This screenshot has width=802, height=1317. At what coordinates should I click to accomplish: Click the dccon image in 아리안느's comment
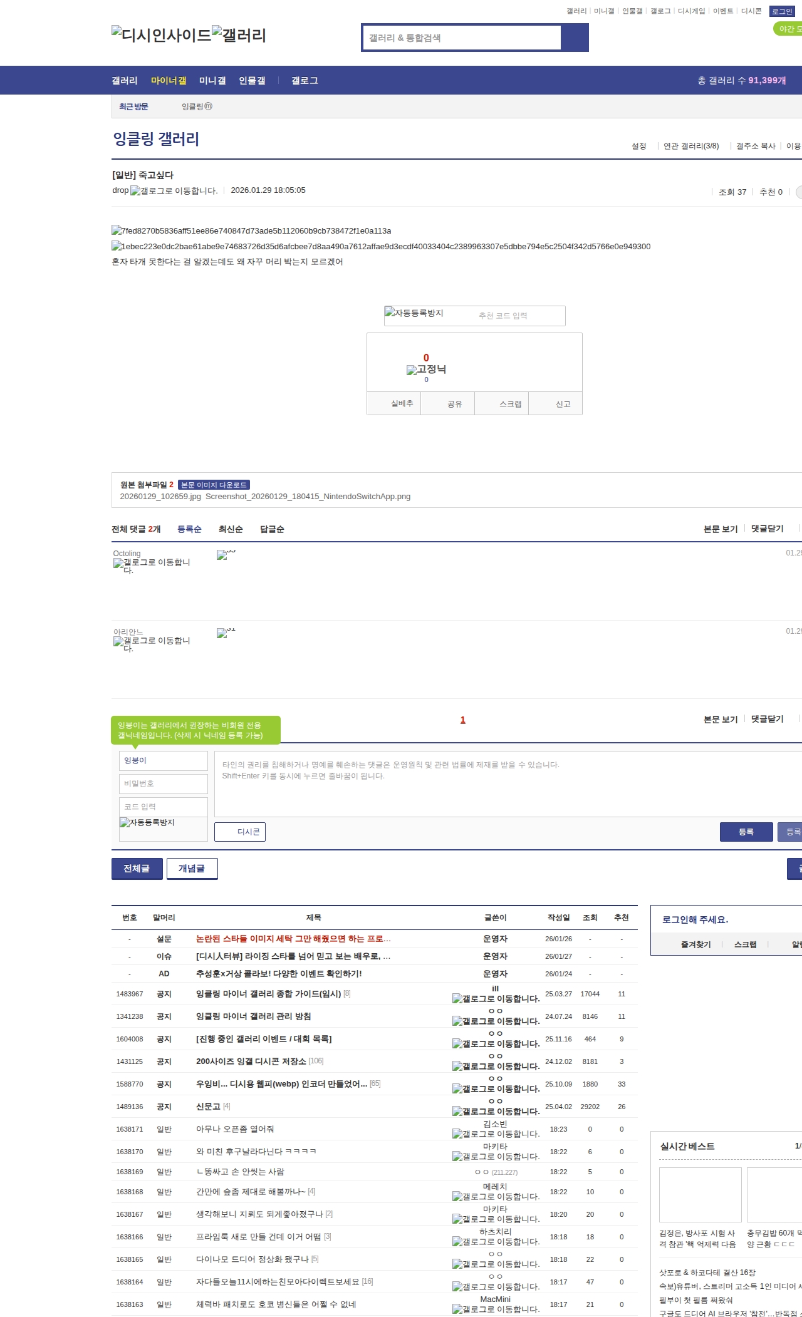point(222,633)
